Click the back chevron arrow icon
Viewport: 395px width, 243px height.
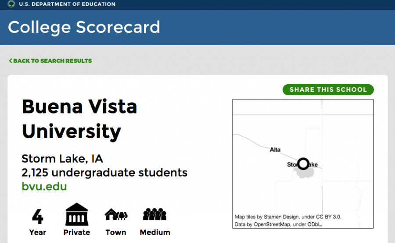11,61
